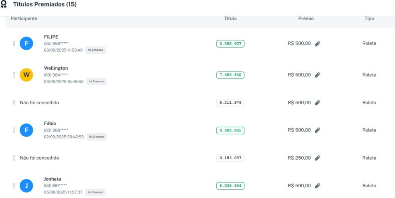This screenshot has height=198, width=395.
Task: Click the Fábio participant name
Action: point(50,123)
